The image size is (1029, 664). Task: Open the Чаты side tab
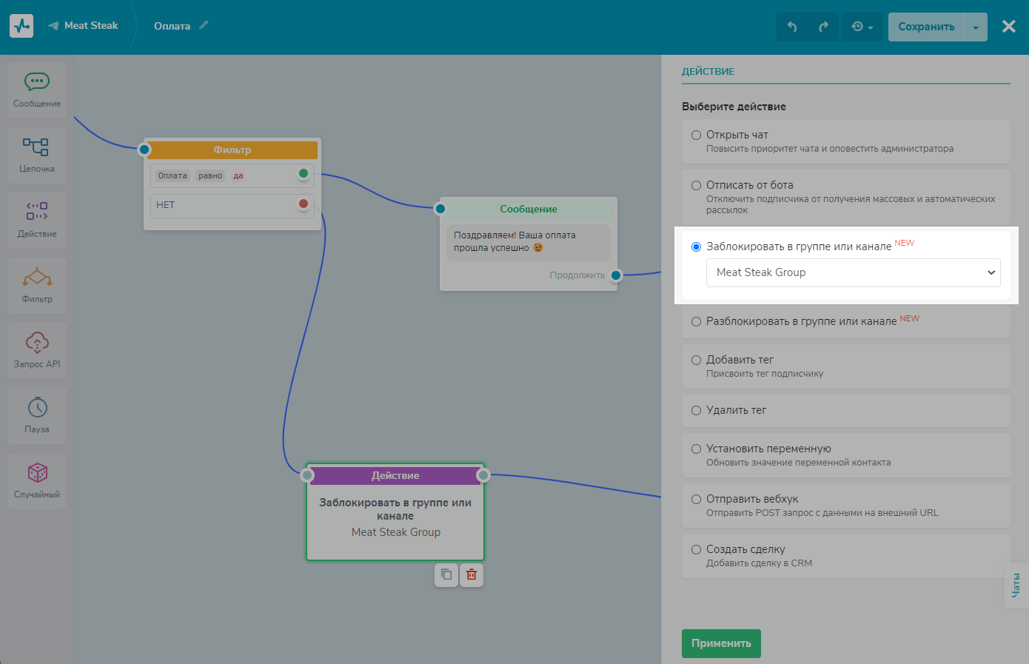[x=1016, y=586]
